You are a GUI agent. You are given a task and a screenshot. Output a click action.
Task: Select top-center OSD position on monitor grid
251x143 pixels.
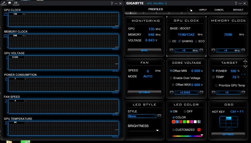click(229, 119)
